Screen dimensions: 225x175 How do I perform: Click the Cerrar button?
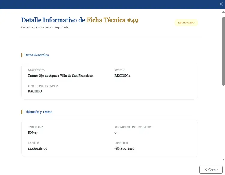point(211,170)
